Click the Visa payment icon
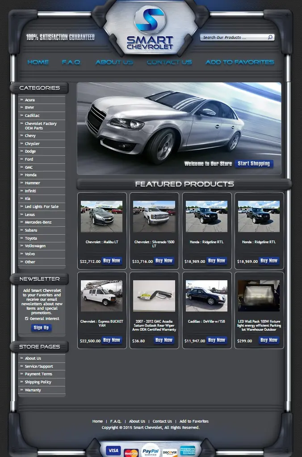302x457 pixels. 113,450
